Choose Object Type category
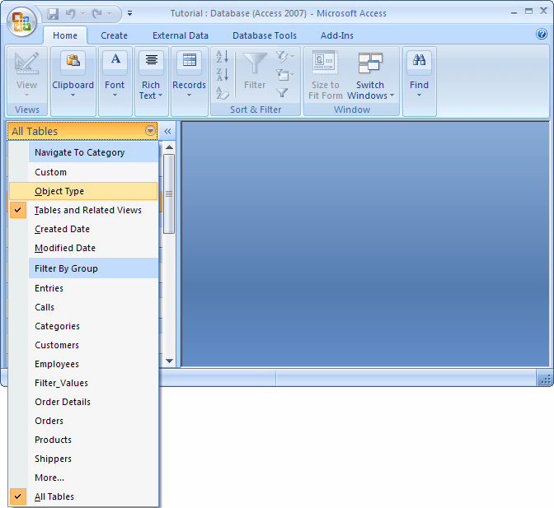 [x=83, y=191]
